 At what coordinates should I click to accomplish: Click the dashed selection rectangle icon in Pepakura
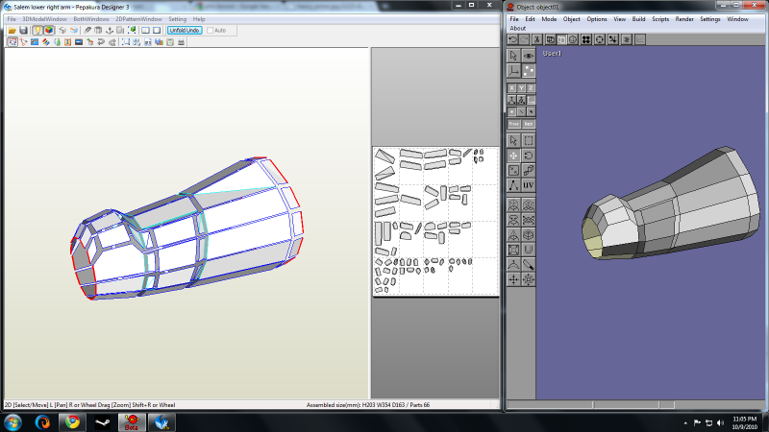click(126, 42)
